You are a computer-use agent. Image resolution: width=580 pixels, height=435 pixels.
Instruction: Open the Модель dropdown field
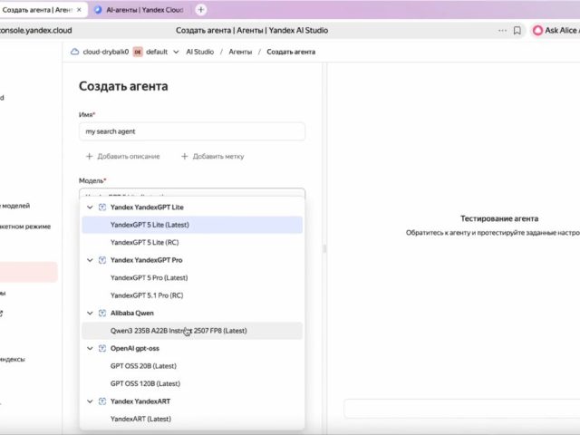tap(192, 192)
